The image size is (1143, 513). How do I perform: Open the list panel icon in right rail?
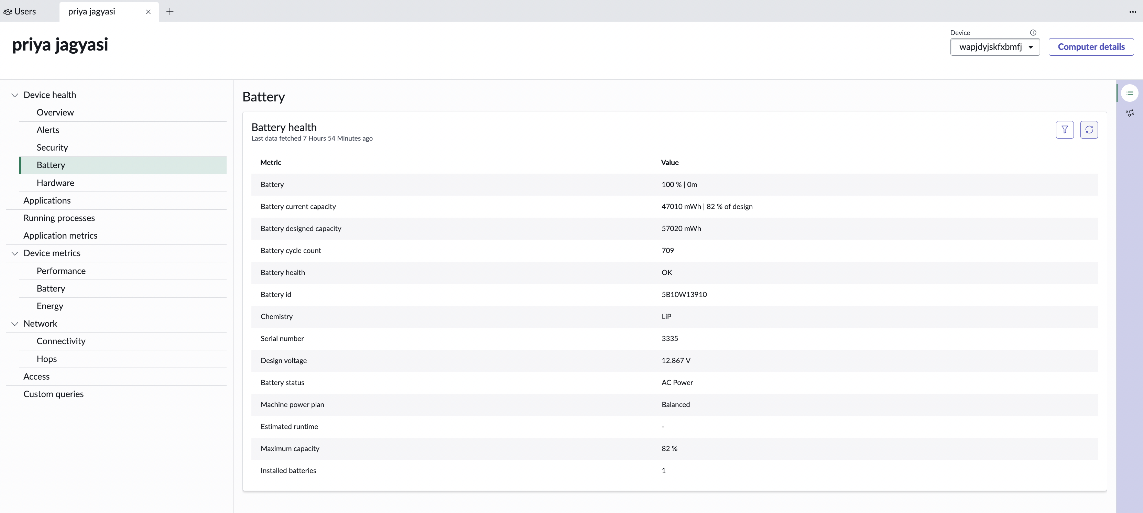pyautogui.click(x=1130, y=93)
